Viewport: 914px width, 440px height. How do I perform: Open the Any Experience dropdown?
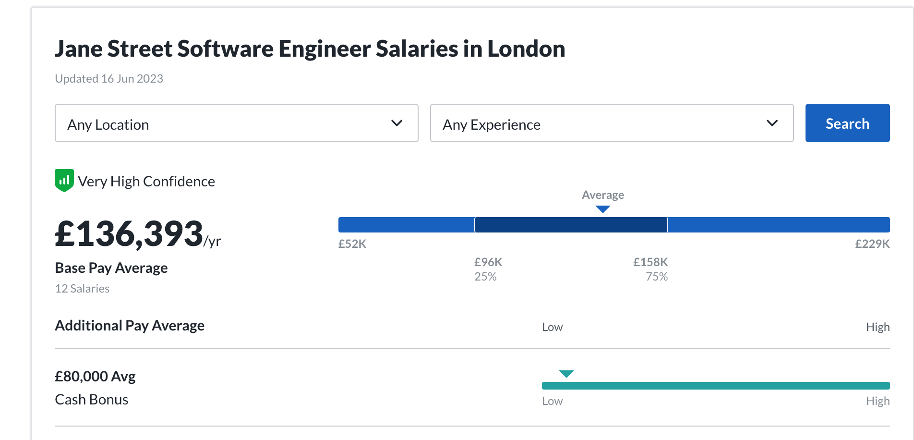(612, 123)
